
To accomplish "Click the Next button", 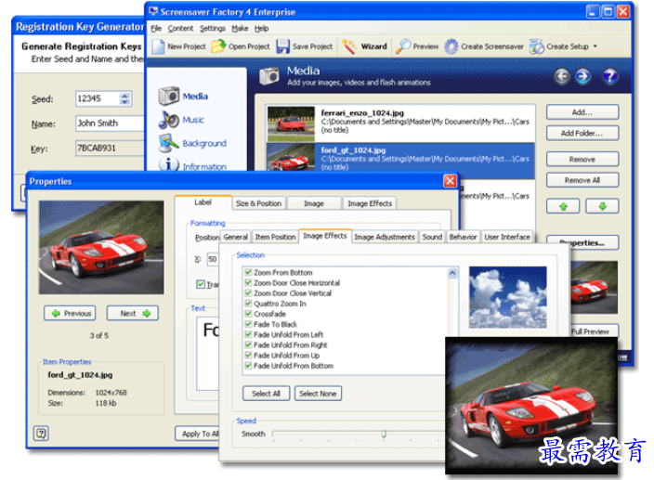I will pos(133,313).
